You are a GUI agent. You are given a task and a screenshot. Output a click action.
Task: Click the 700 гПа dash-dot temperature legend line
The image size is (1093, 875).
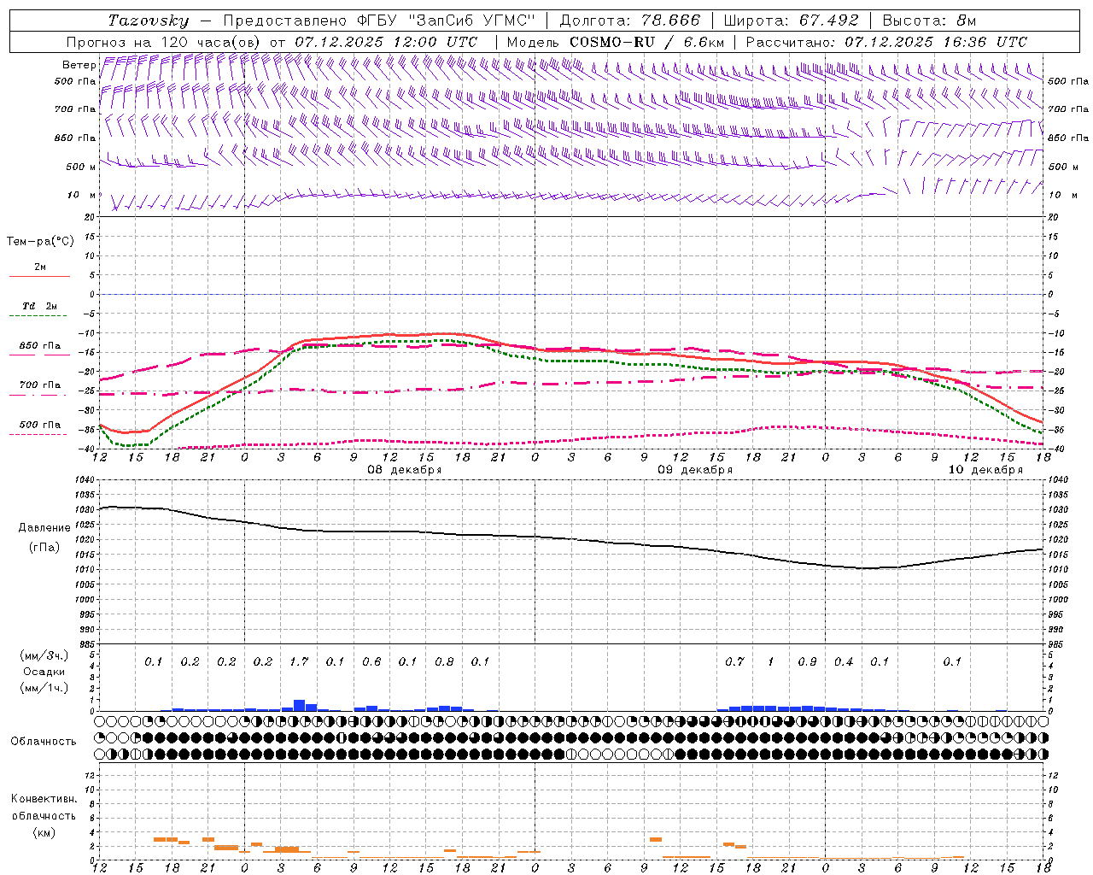pos(39,395)
